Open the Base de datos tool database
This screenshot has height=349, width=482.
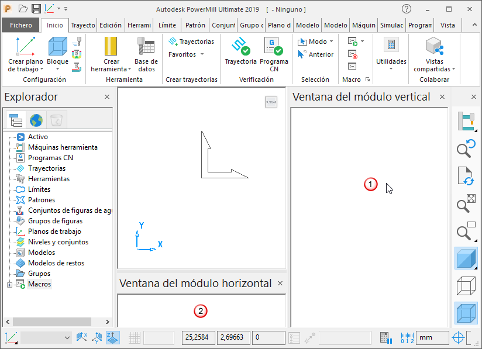pos(146,46)
